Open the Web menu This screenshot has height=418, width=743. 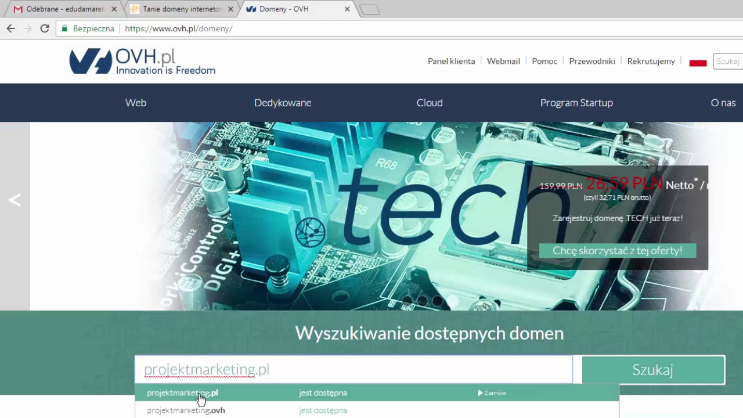[136, 103]
